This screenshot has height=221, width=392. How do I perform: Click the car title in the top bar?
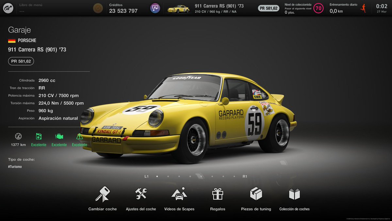coord(219,6)
